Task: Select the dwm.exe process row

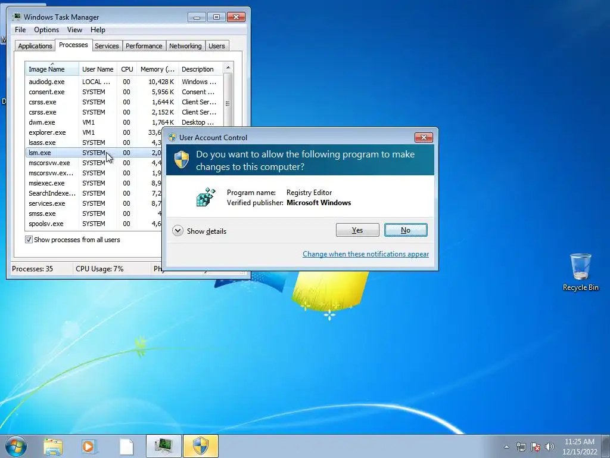Action: [x=125, y=122]
